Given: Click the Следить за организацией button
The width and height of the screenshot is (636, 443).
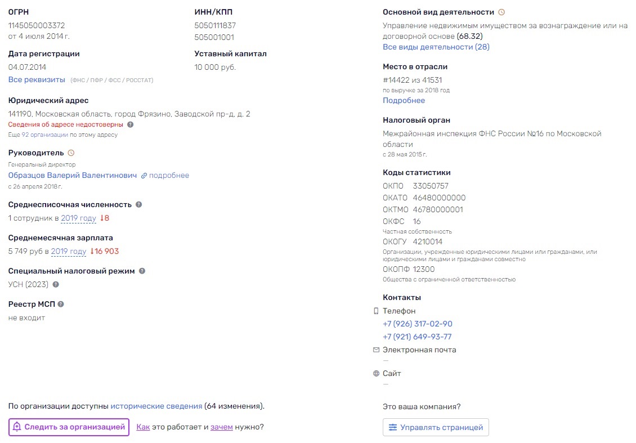Looking at the screenshot, I should pyautogui.click(x=69, y=427).
